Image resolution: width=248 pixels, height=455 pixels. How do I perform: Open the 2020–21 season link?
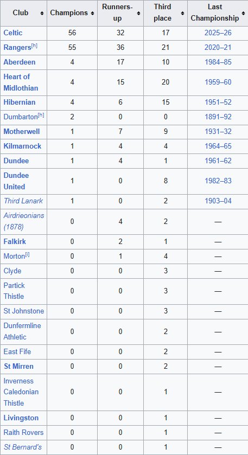click(218, 47)
